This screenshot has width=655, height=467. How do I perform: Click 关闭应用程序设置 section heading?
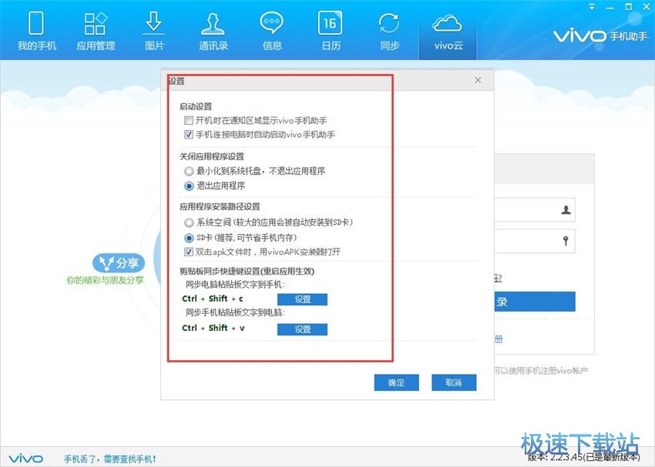point(212,156)
